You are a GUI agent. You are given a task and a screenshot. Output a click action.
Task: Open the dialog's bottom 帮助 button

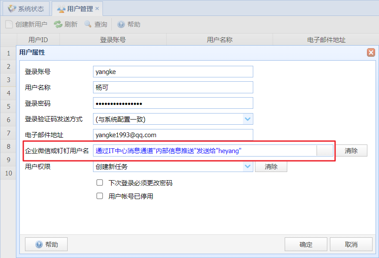pyautogui.click(x=46, y=244)
